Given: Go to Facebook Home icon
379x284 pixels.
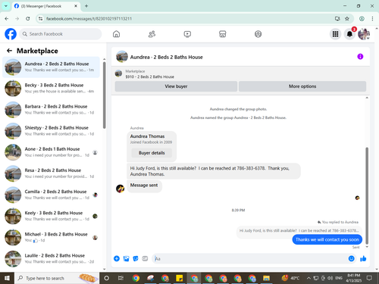Looking at the screenshot, I should tap(116, 34).
